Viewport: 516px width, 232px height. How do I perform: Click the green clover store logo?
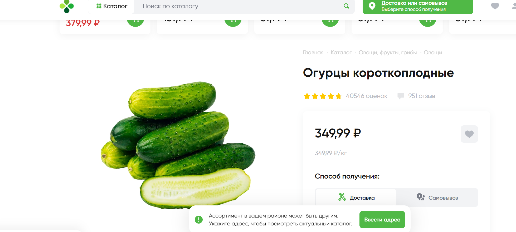click(x=67, y=6)
